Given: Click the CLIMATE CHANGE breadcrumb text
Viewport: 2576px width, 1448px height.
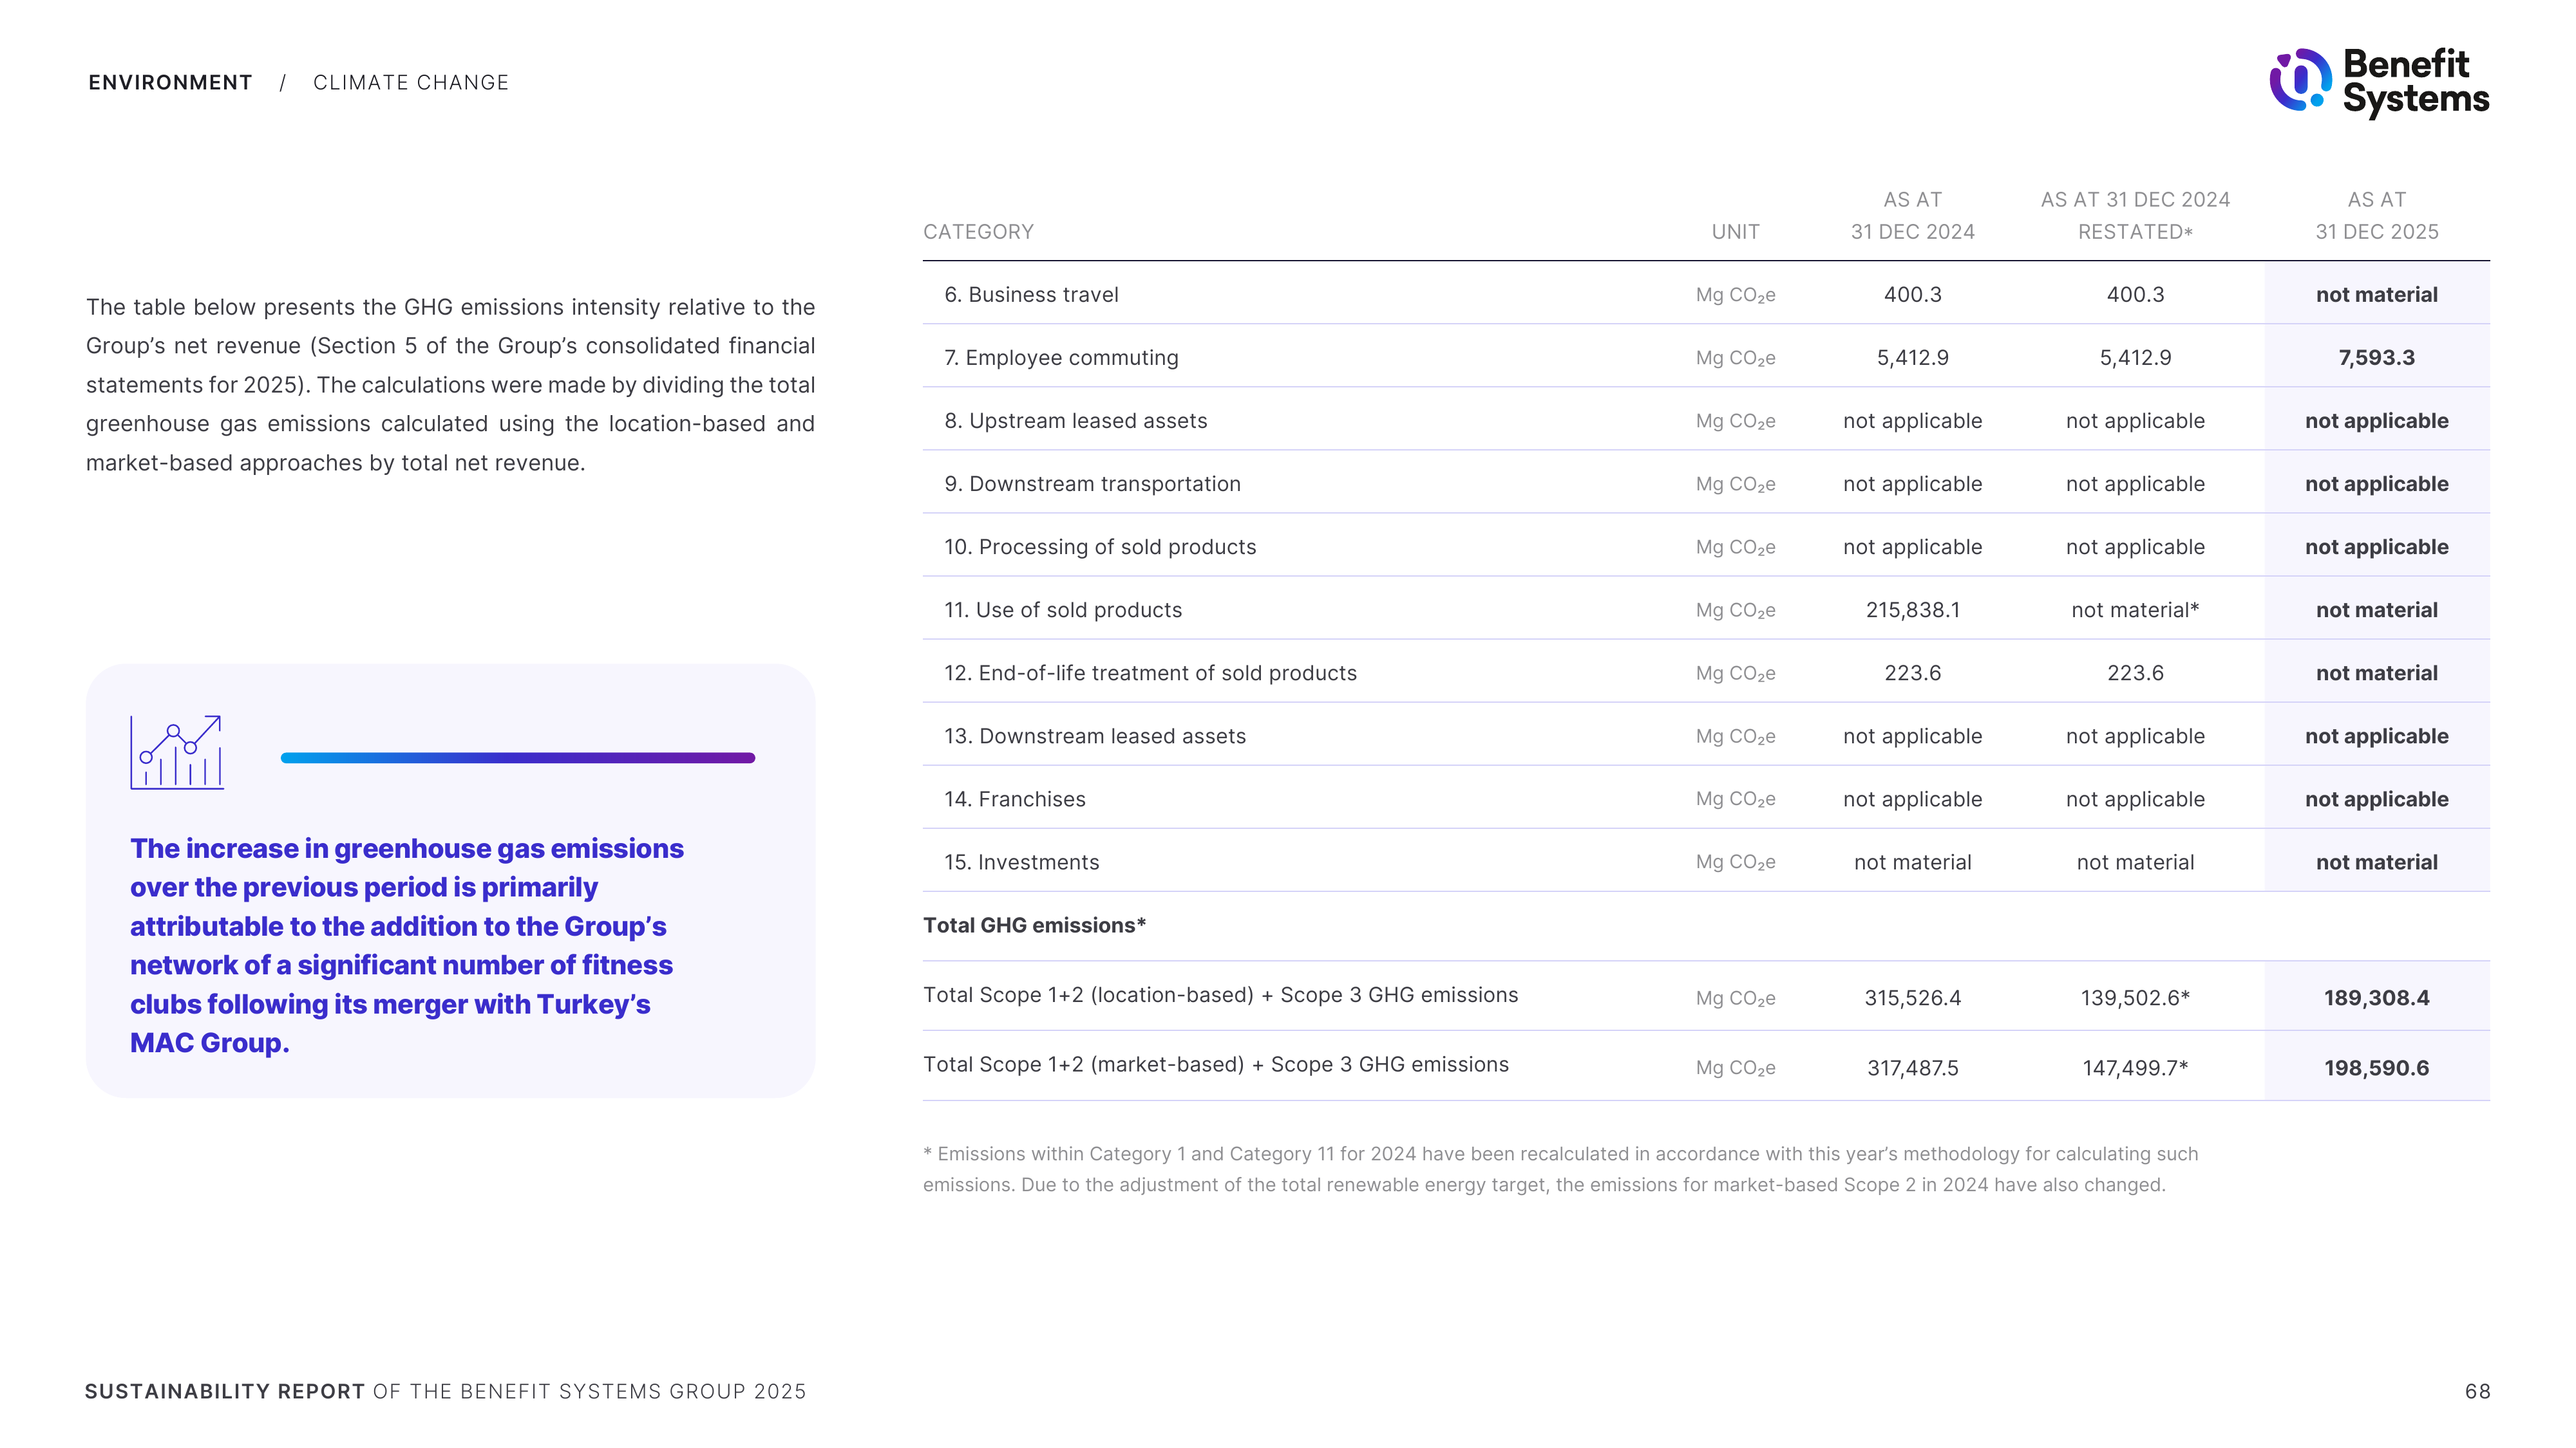Looking at the screenshot, I should click(411, 83).
